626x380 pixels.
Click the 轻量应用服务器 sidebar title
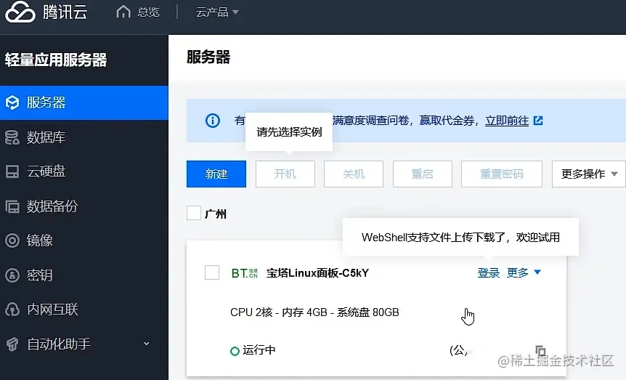point(56,60)
